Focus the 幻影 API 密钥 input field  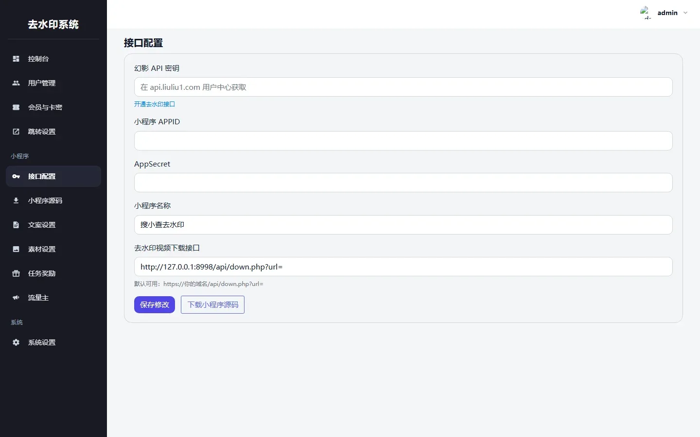403,87
